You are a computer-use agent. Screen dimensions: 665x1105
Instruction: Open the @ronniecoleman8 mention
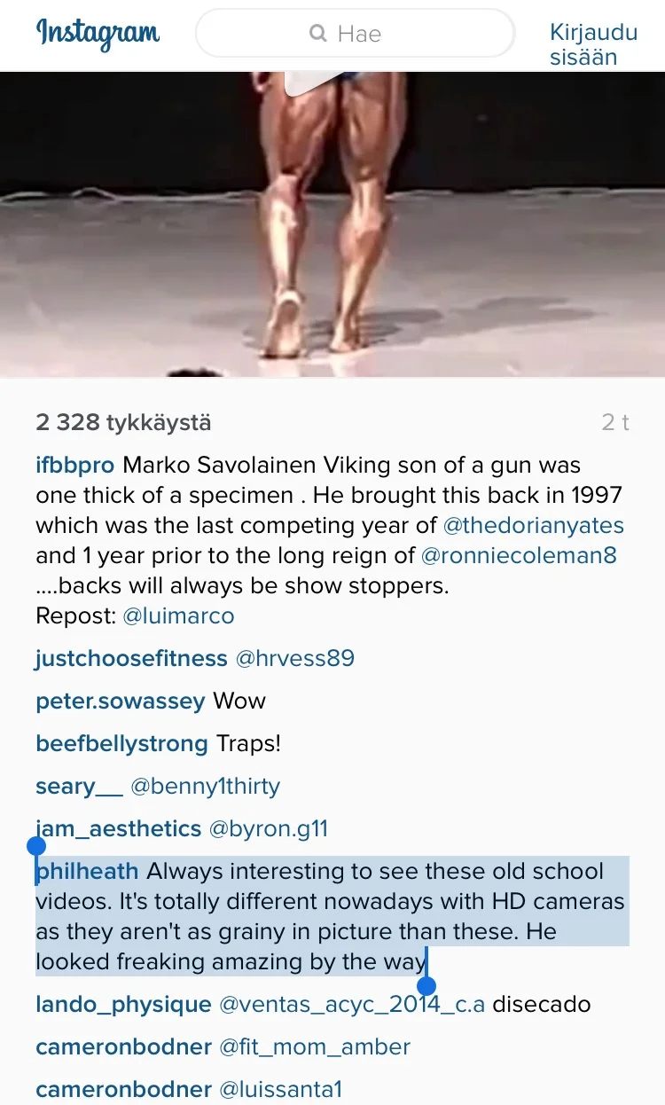coord(519,556)
